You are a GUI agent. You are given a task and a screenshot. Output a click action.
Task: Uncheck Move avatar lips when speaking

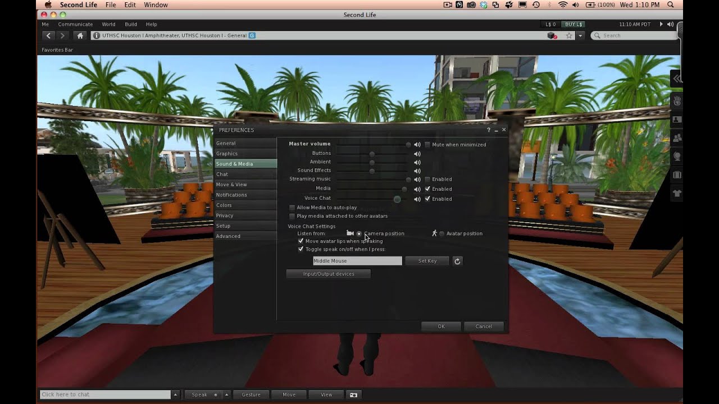coord(301,241)
